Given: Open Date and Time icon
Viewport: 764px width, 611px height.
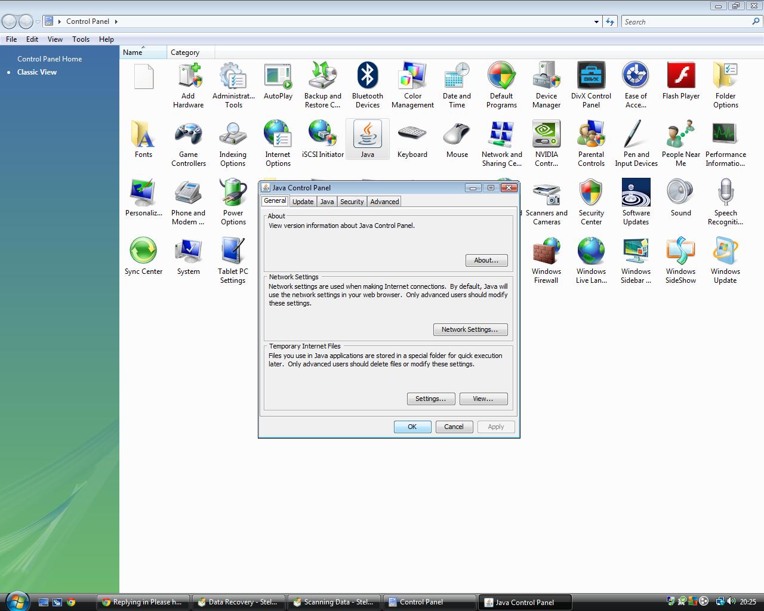Looking at the screenshot, I should click(x=457, y=85).
